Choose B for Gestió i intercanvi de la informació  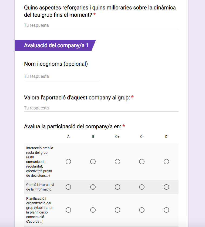(x=93, y=187)
